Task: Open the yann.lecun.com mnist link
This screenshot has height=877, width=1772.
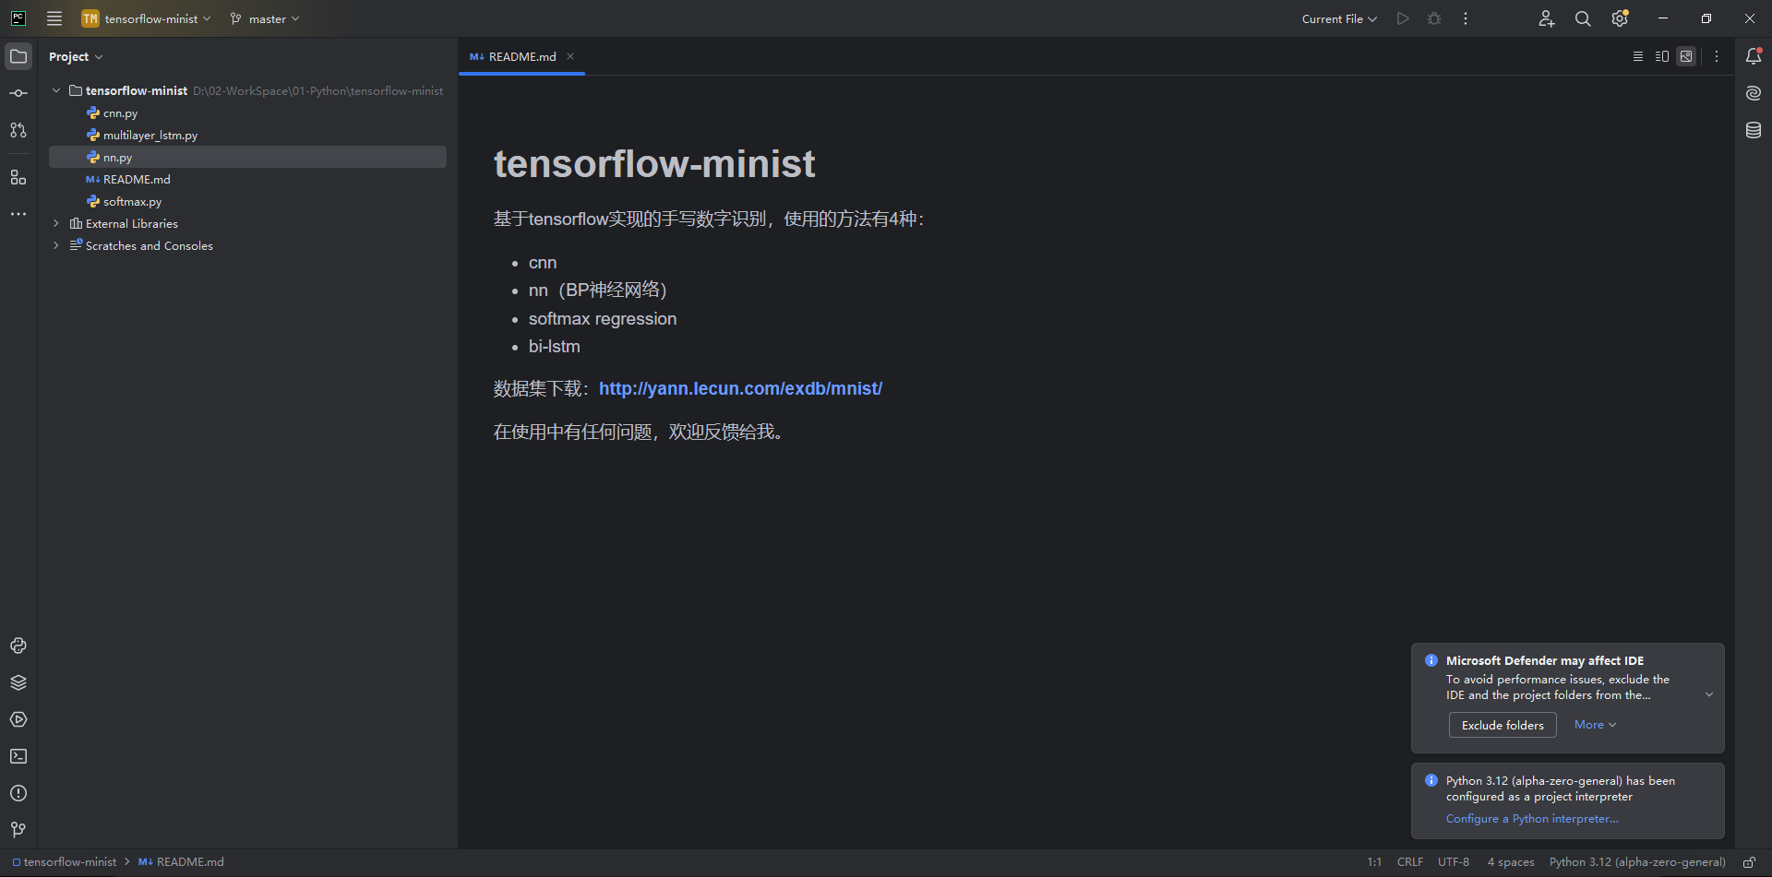Action: pos(740,388)
